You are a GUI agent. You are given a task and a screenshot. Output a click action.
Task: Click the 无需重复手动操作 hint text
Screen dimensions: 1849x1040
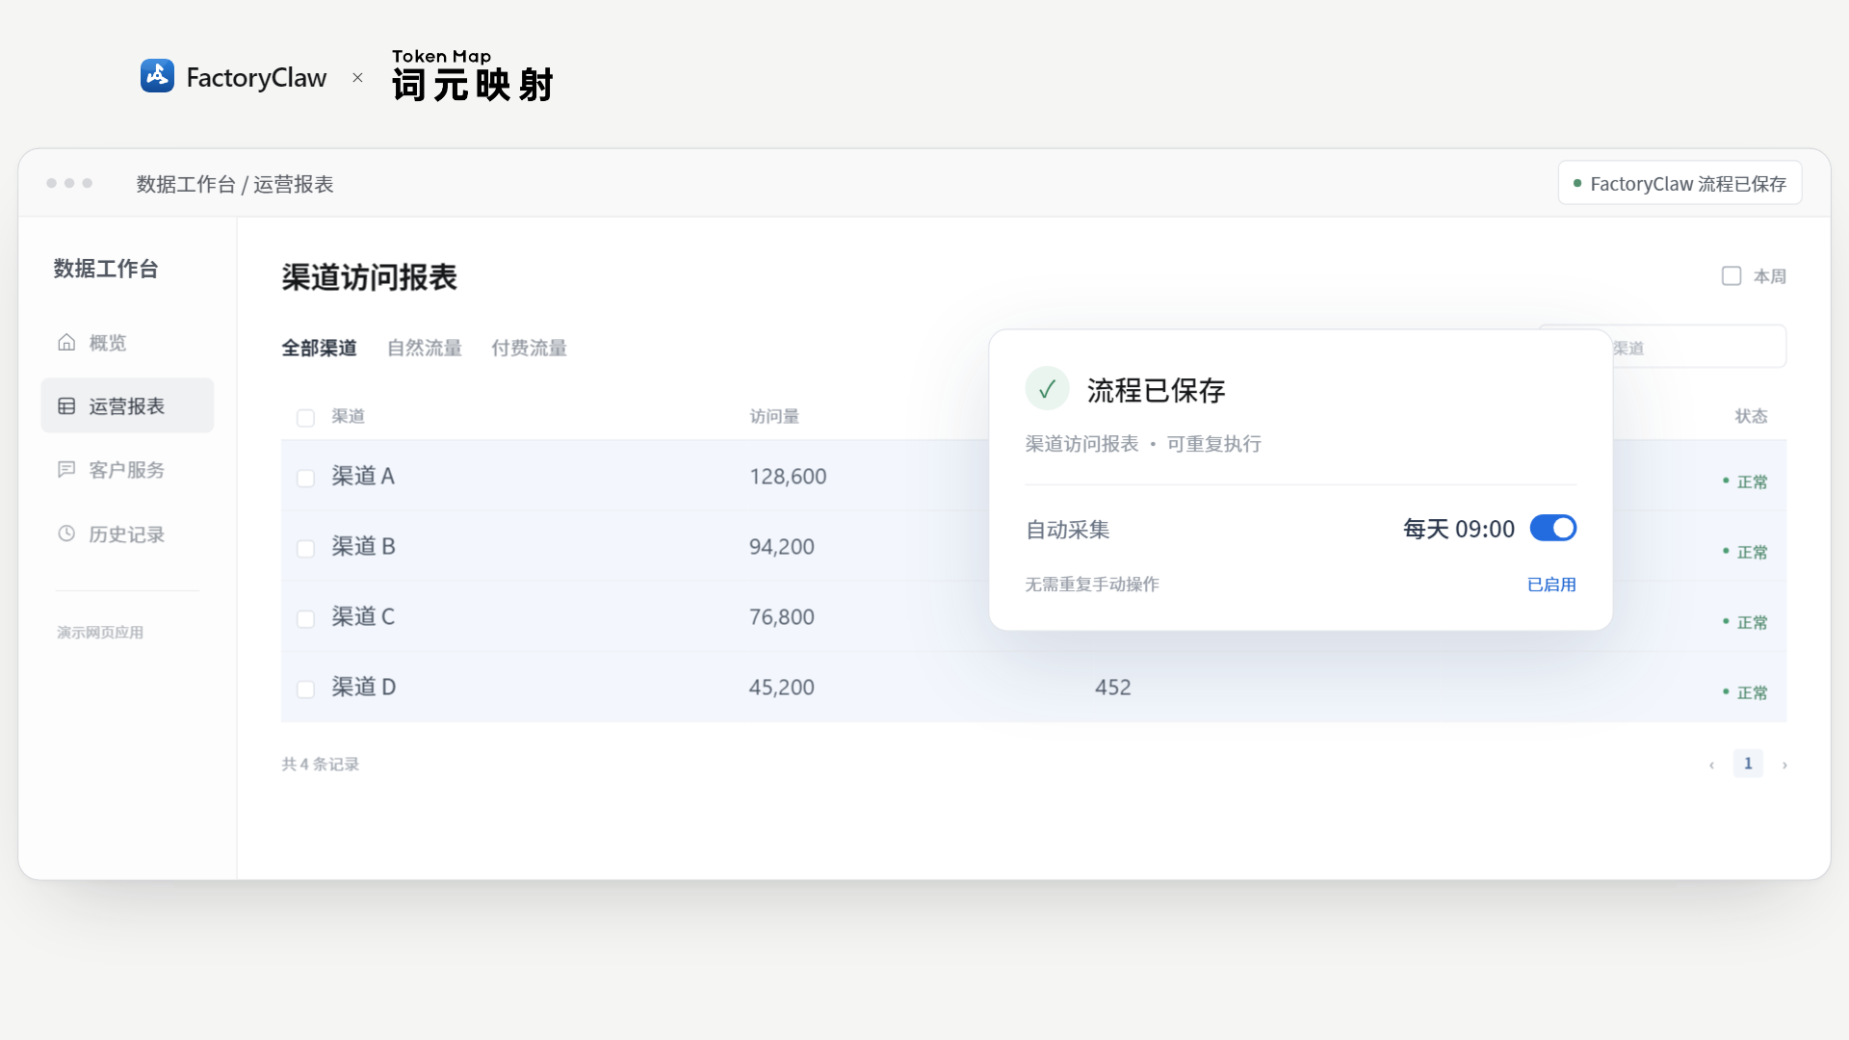click(x=1092, y=585)
